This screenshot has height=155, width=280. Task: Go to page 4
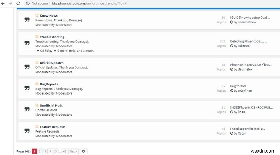tap(50, 151)
